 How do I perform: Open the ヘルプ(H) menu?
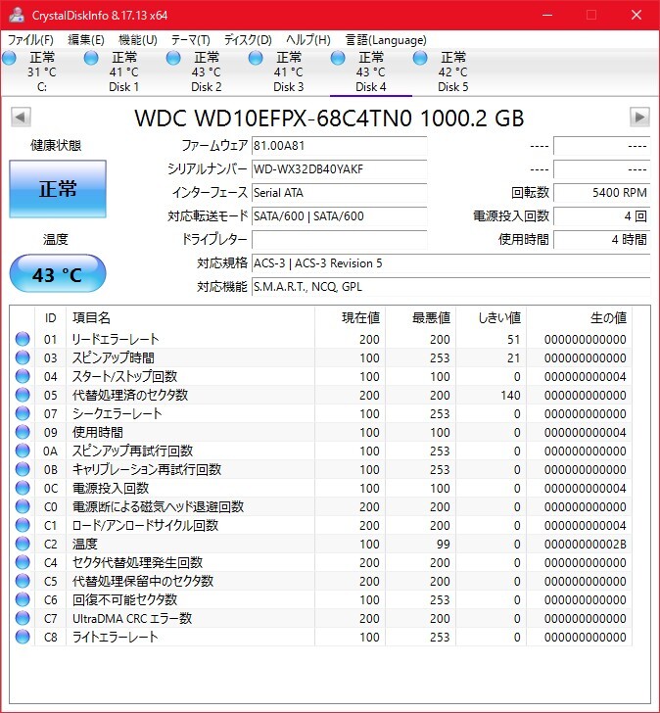coord(308,40)
